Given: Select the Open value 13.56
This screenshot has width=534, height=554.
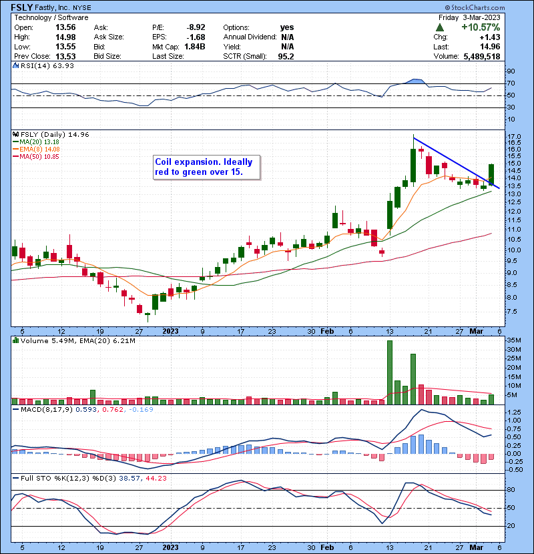Looking at the screenshot, I should pos(65,27).
